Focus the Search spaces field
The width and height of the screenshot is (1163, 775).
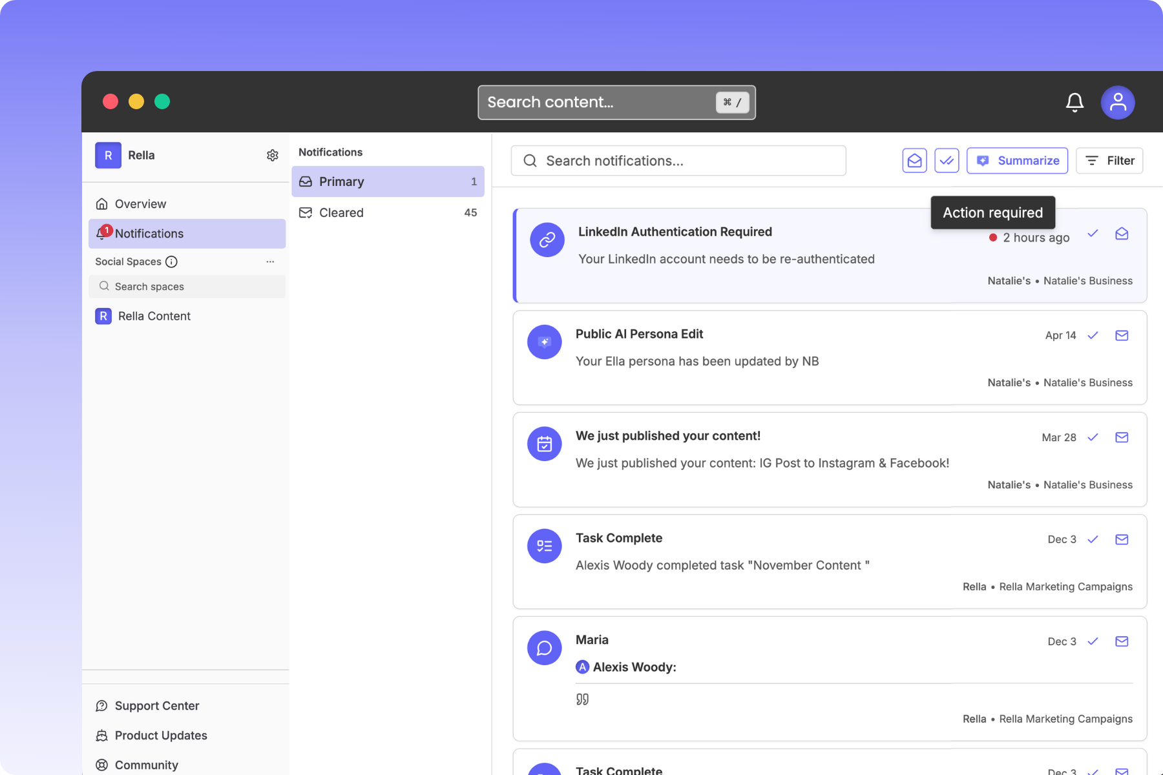[187, 287]
